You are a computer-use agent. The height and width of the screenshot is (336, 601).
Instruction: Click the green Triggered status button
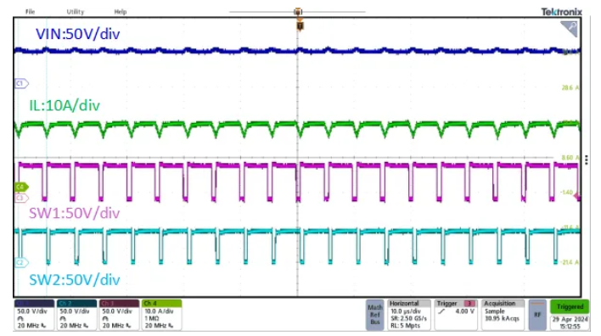click(x=570, y=307)
